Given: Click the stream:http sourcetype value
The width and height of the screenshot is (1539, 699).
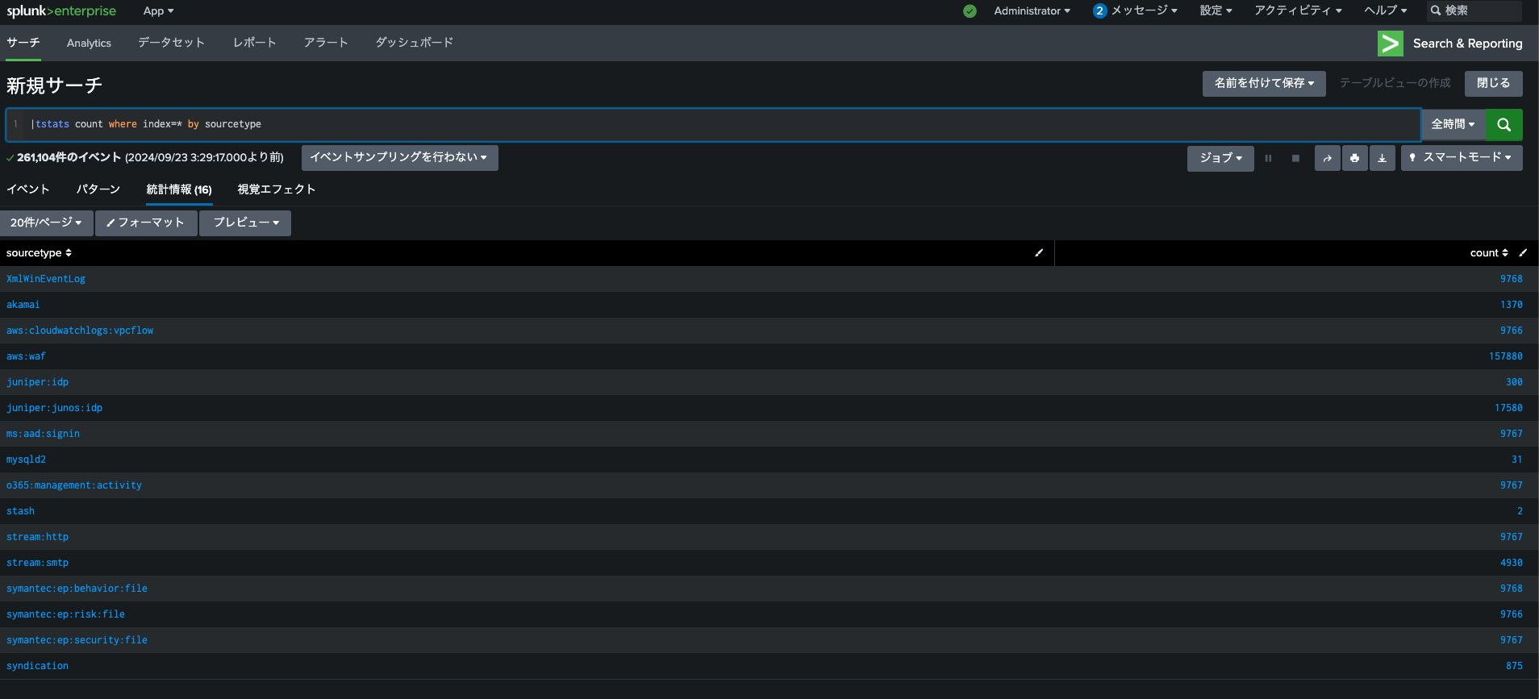Looking at the screenshot, I should pyautogui.click(x=37, y=537).
